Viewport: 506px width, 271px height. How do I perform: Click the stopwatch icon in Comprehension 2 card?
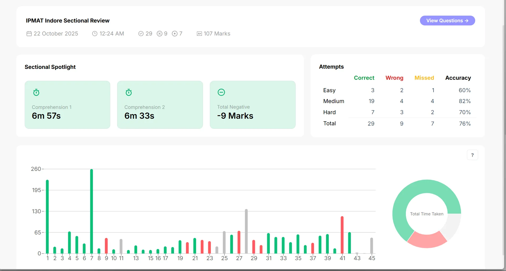tap(129, 92)
